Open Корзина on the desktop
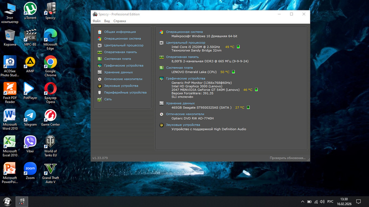This screenshot has height=207, width=369. 10,37
